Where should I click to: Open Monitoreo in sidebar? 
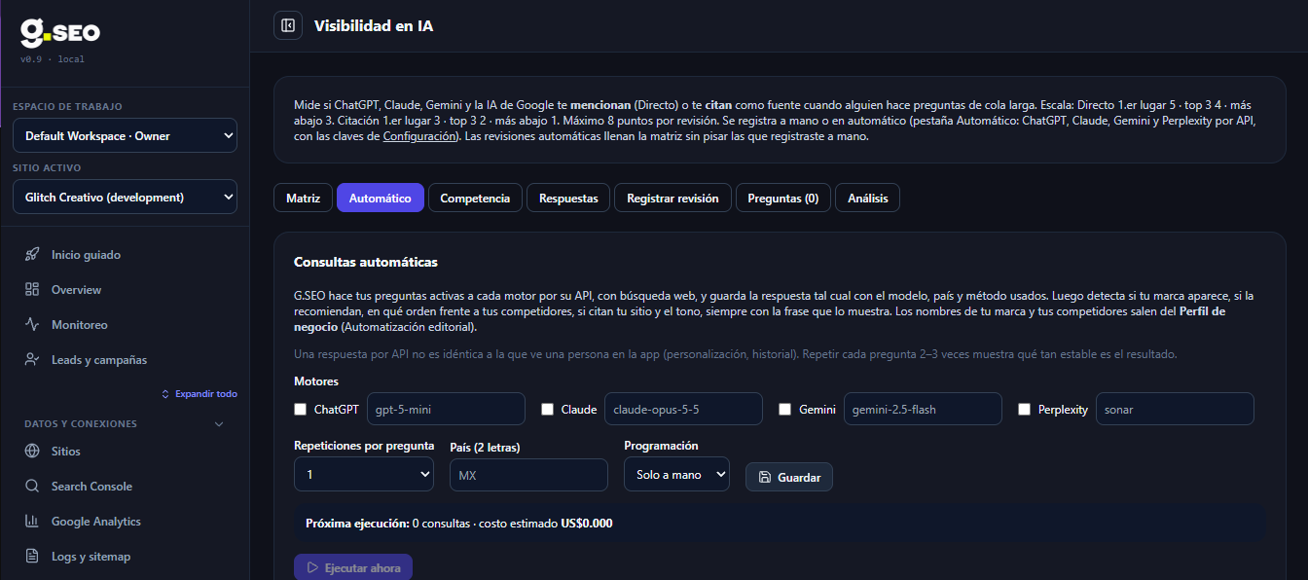[x=125, y=325]
